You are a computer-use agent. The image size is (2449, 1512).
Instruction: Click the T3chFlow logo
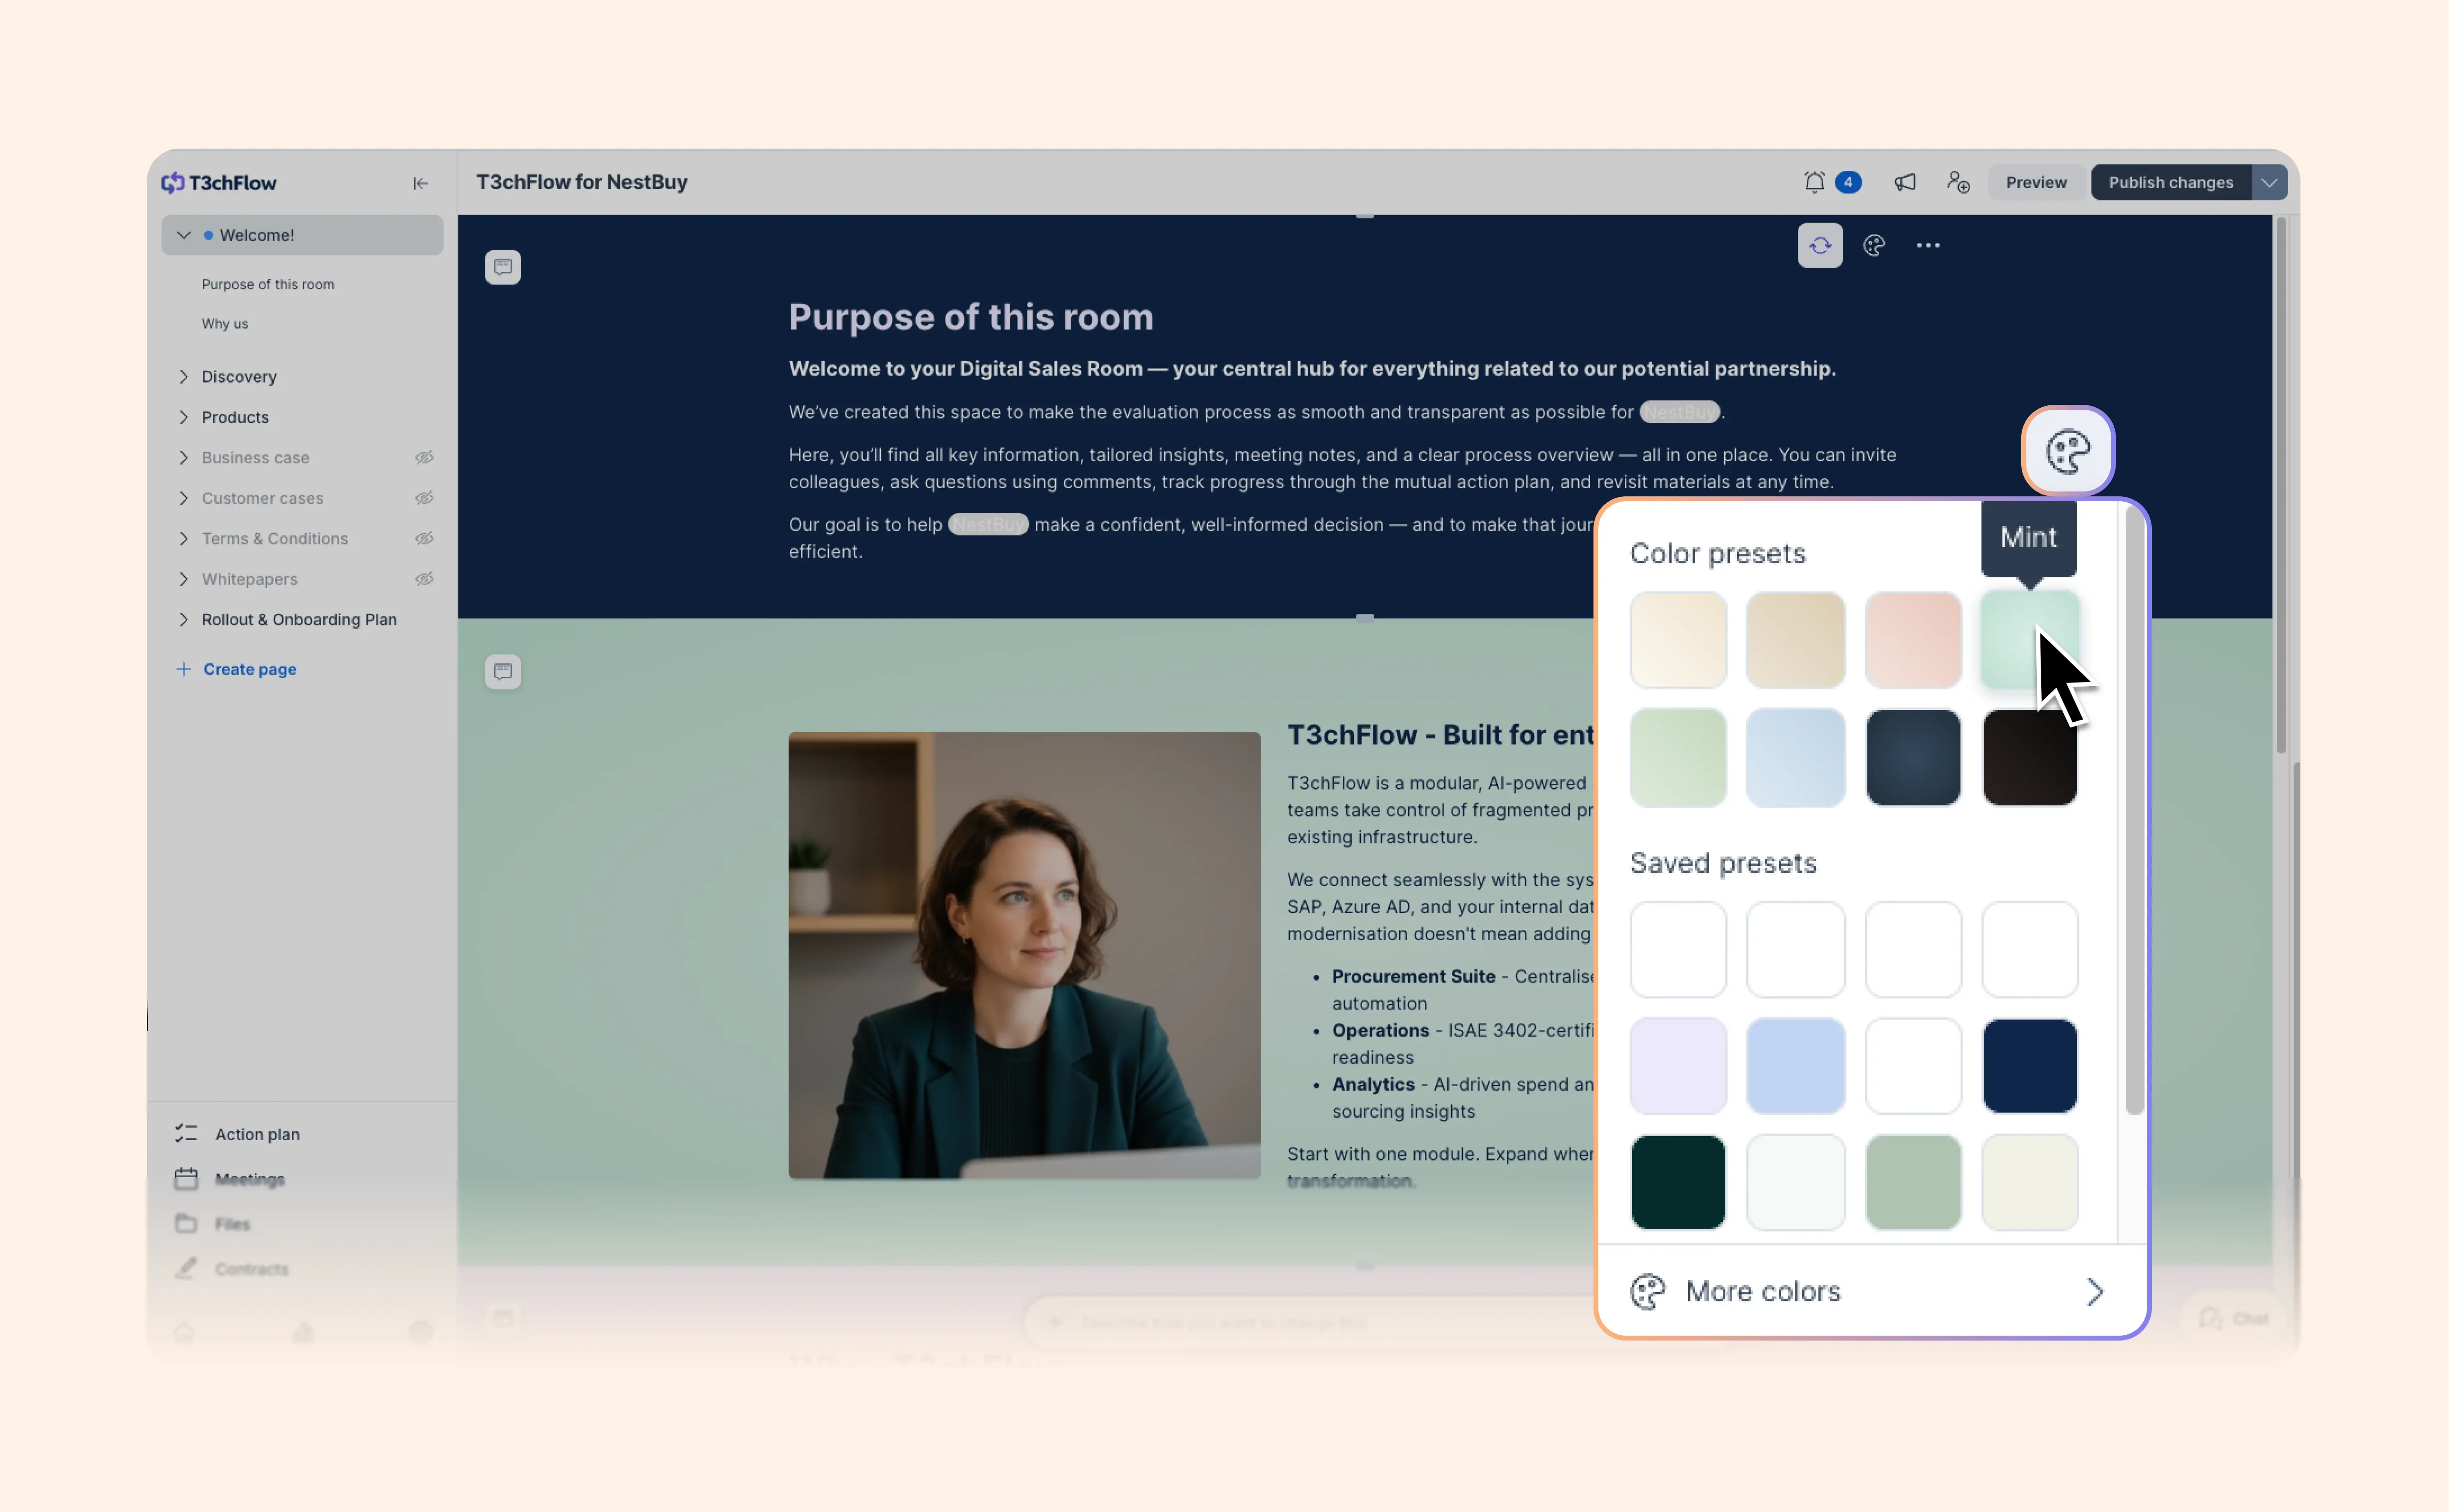(219, 183)
